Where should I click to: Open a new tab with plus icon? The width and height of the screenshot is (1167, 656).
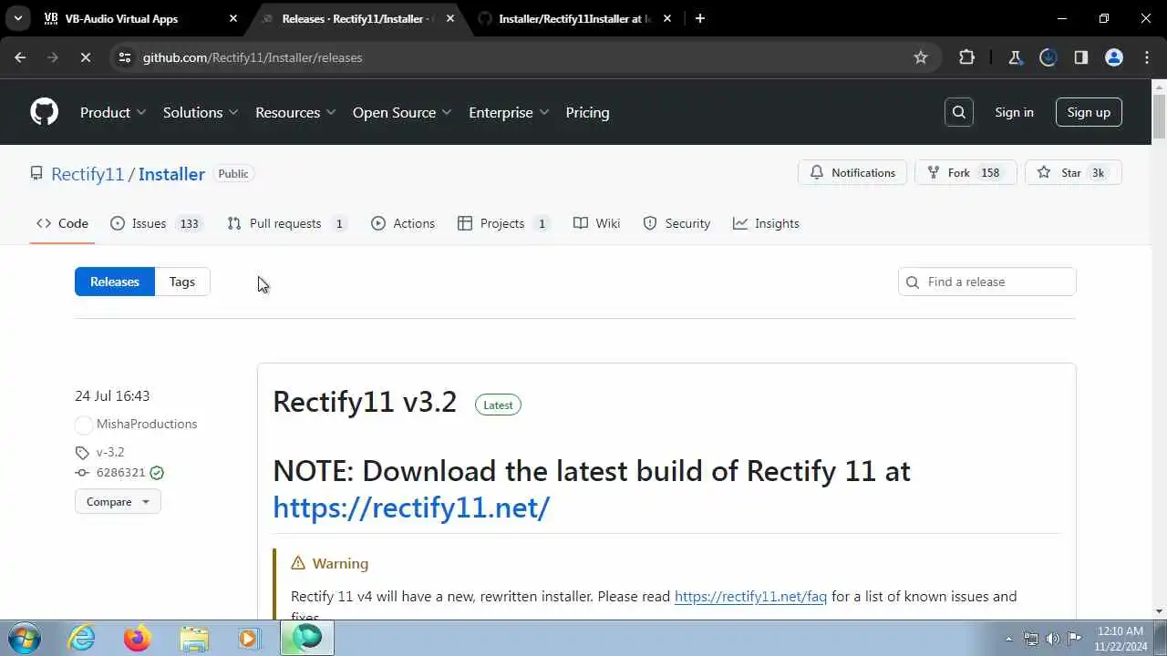(699, 18)
